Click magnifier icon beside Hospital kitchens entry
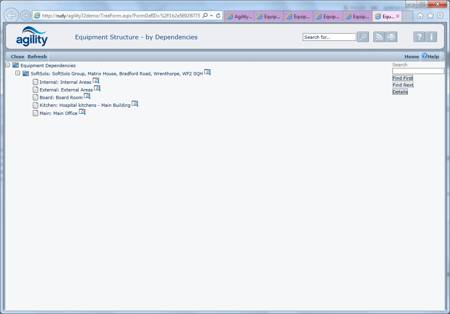 135,104
